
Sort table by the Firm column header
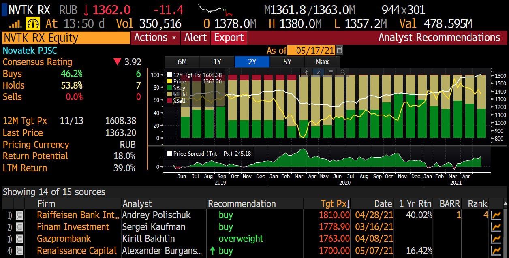click(x=46, y=204)
